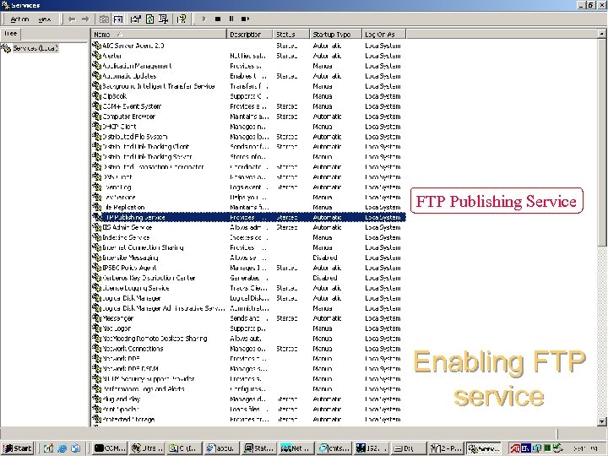Click the Restart Service icon
This screenshot has height=456, width=608.
[x=245, y=19]
